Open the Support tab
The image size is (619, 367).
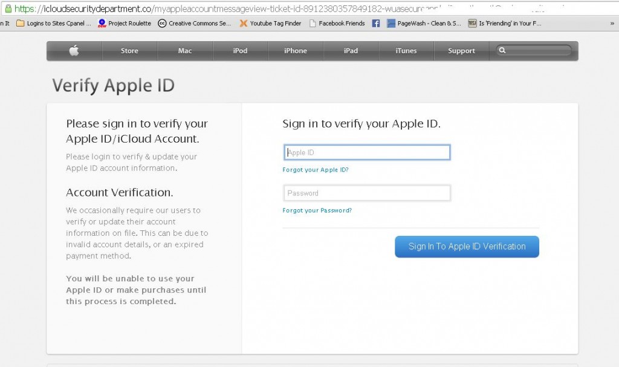pyautogui.click(x=461, y=51)
